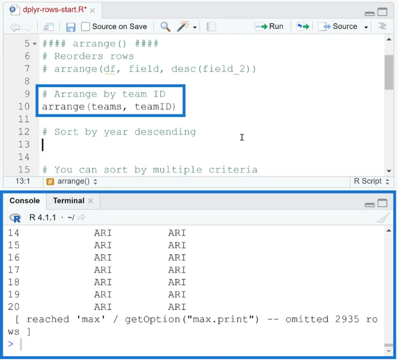The width and height of the screenshot is (398, 360).
Task: Collapse the arrange() section fold arrow
Action: pyautogui.click(x=35, y=44)
